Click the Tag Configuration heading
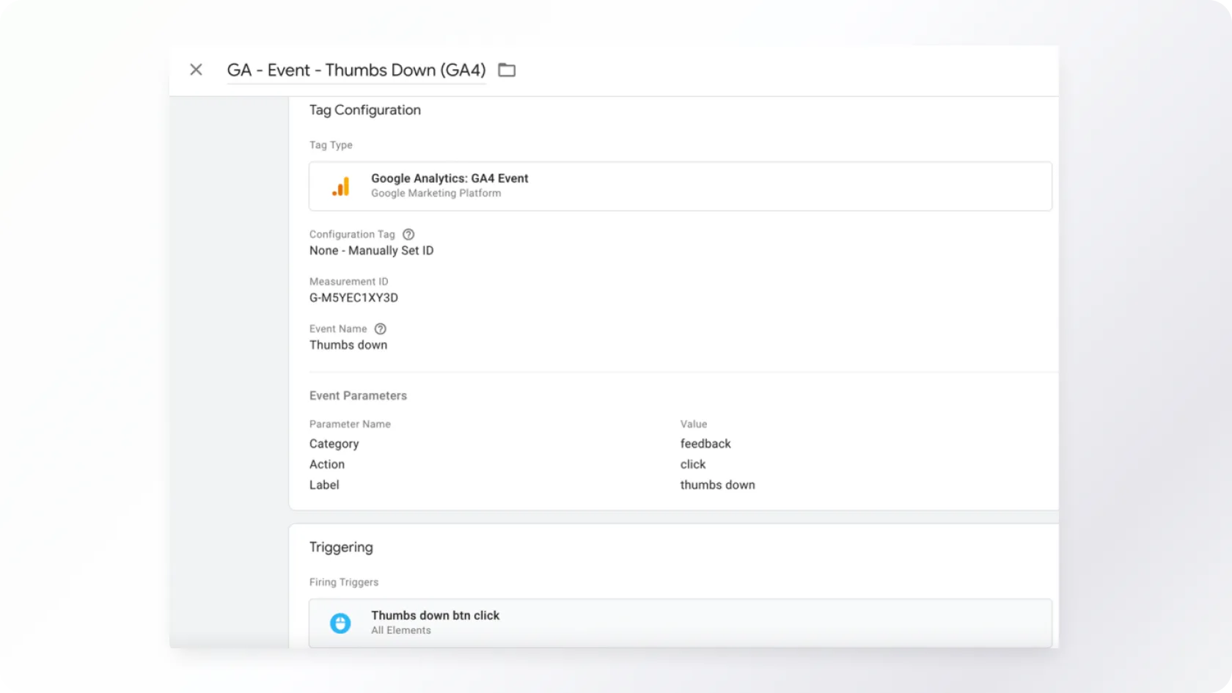The image size is (1232, 693). click(364, 110)
